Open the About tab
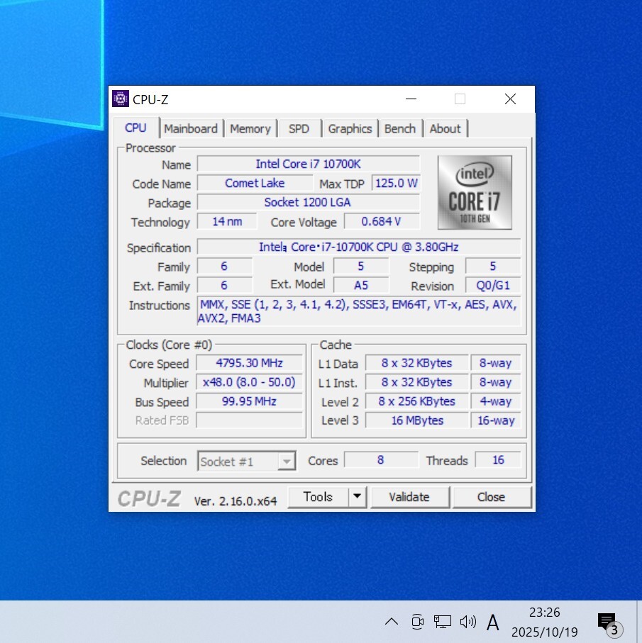The width and height of the screenshot is (642, 643). [445, 129]
